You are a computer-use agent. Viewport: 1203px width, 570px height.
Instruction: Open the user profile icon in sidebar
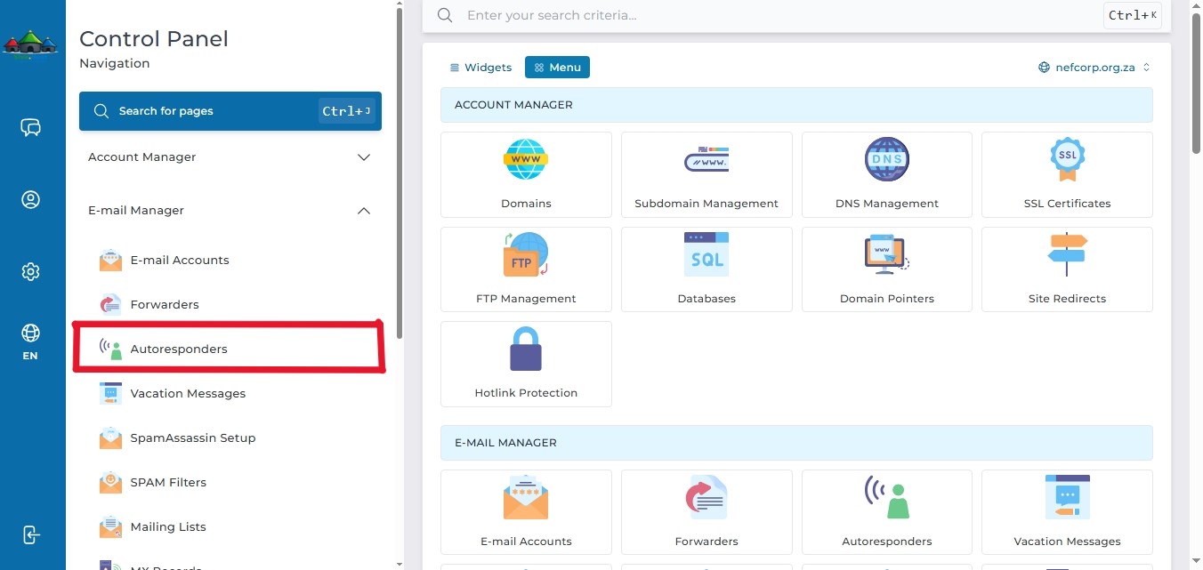tap(30, 199)
